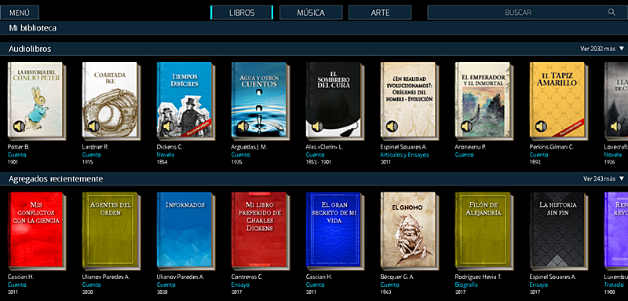This screenshot has width=628, height=301.
Task: Click author name Alas «Clarín» L.
Action: point(324,147)
